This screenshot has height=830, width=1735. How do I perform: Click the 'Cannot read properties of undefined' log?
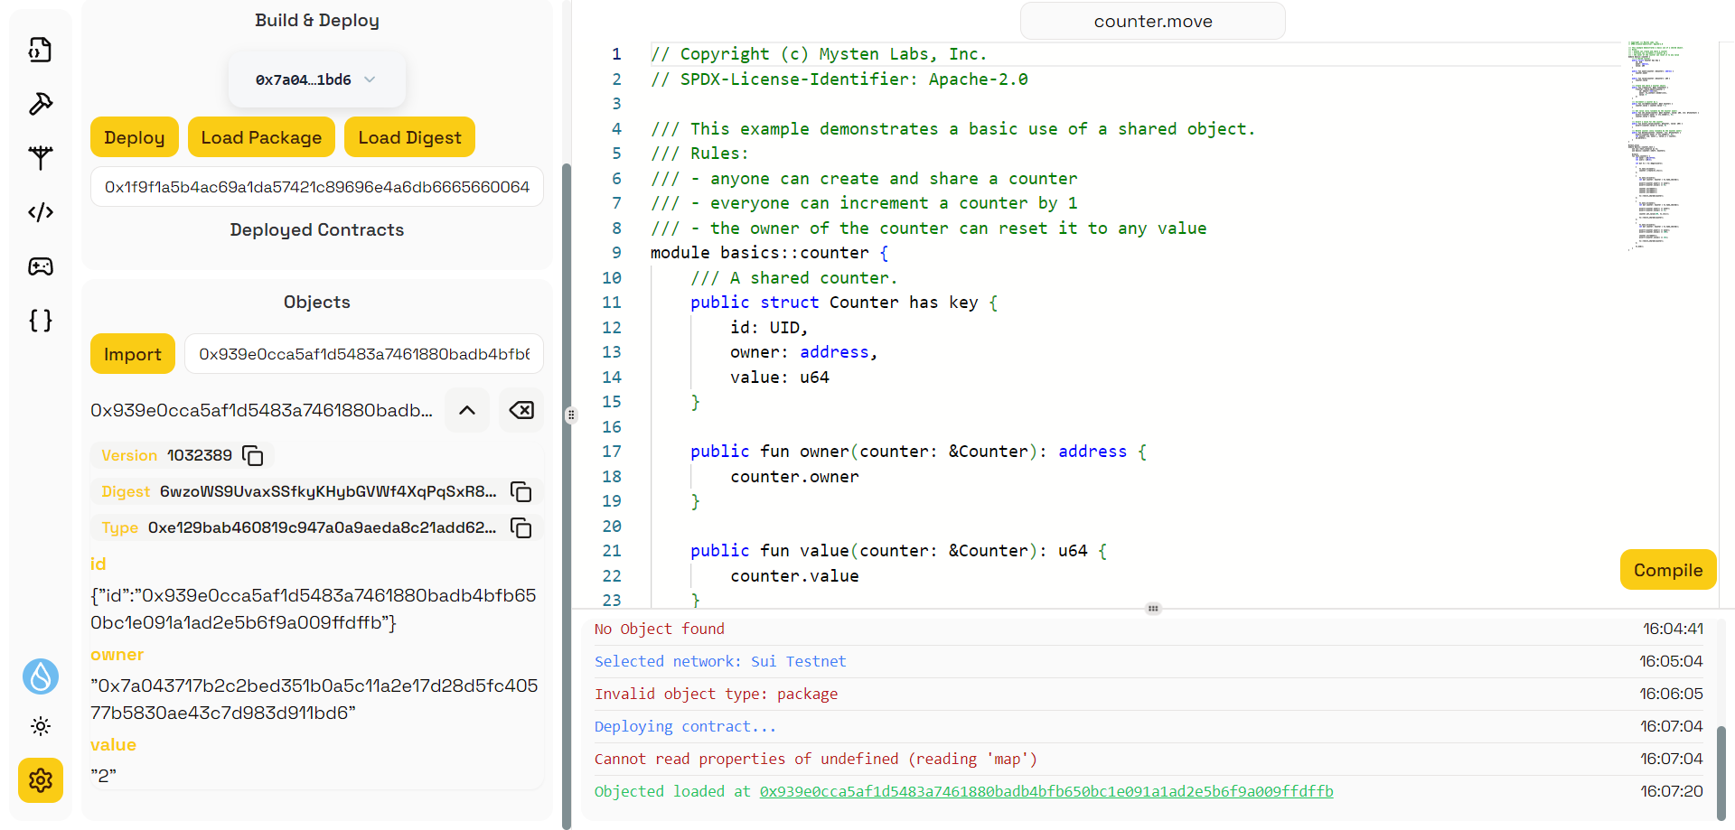click(x=816, y=760)
